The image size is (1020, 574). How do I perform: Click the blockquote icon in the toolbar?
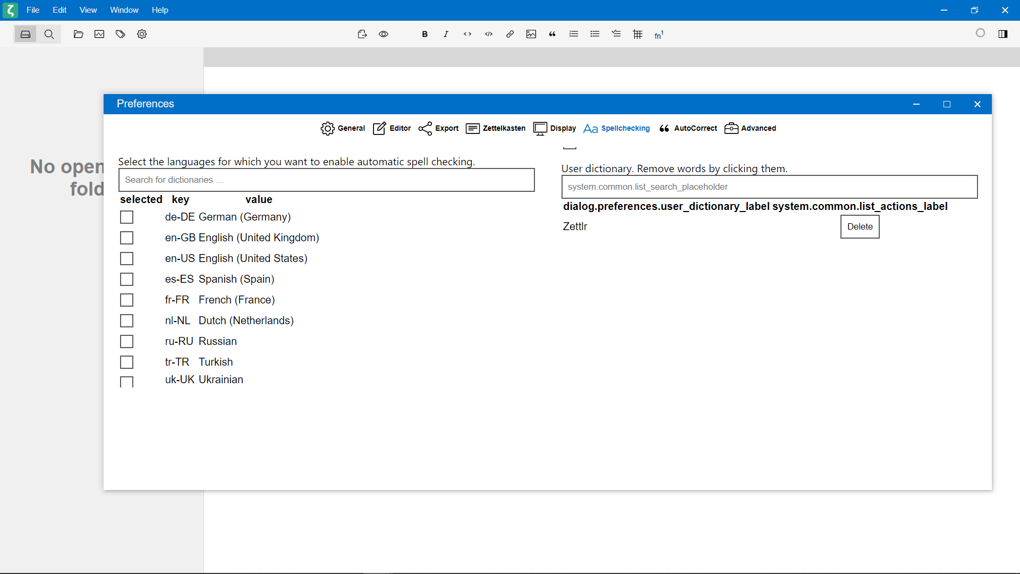[552, 34]
